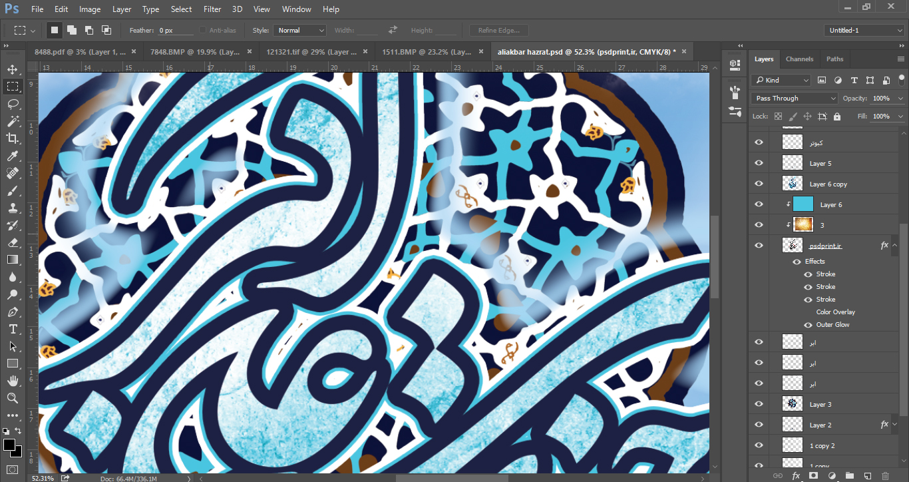Select the Hand tool

13,381
